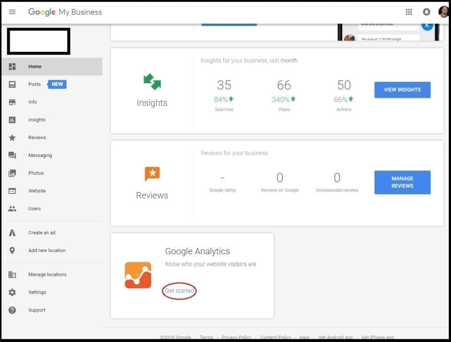Open the Privacy Policy footer link
Viewport: 451px width, 342px height.
coord(237,337)
